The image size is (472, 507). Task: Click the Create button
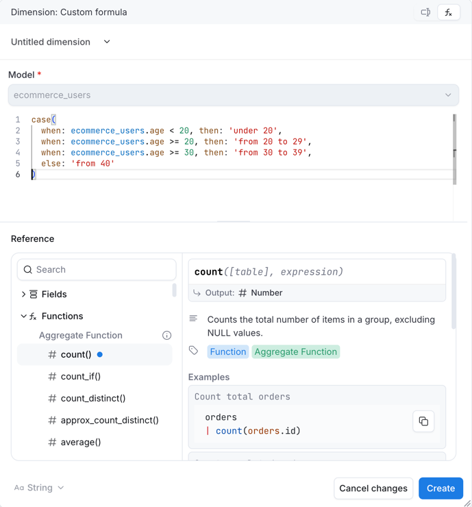(440, 489)
